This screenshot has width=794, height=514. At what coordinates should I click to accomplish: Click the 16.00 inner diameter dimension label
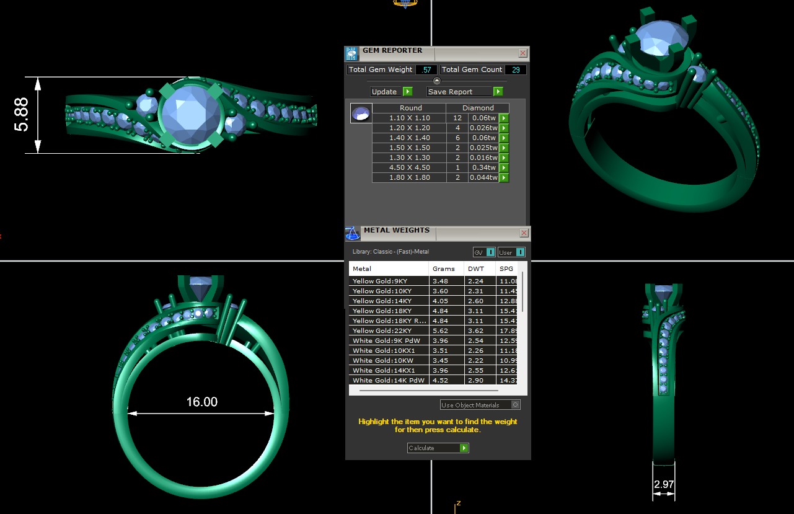pos(202,402)
